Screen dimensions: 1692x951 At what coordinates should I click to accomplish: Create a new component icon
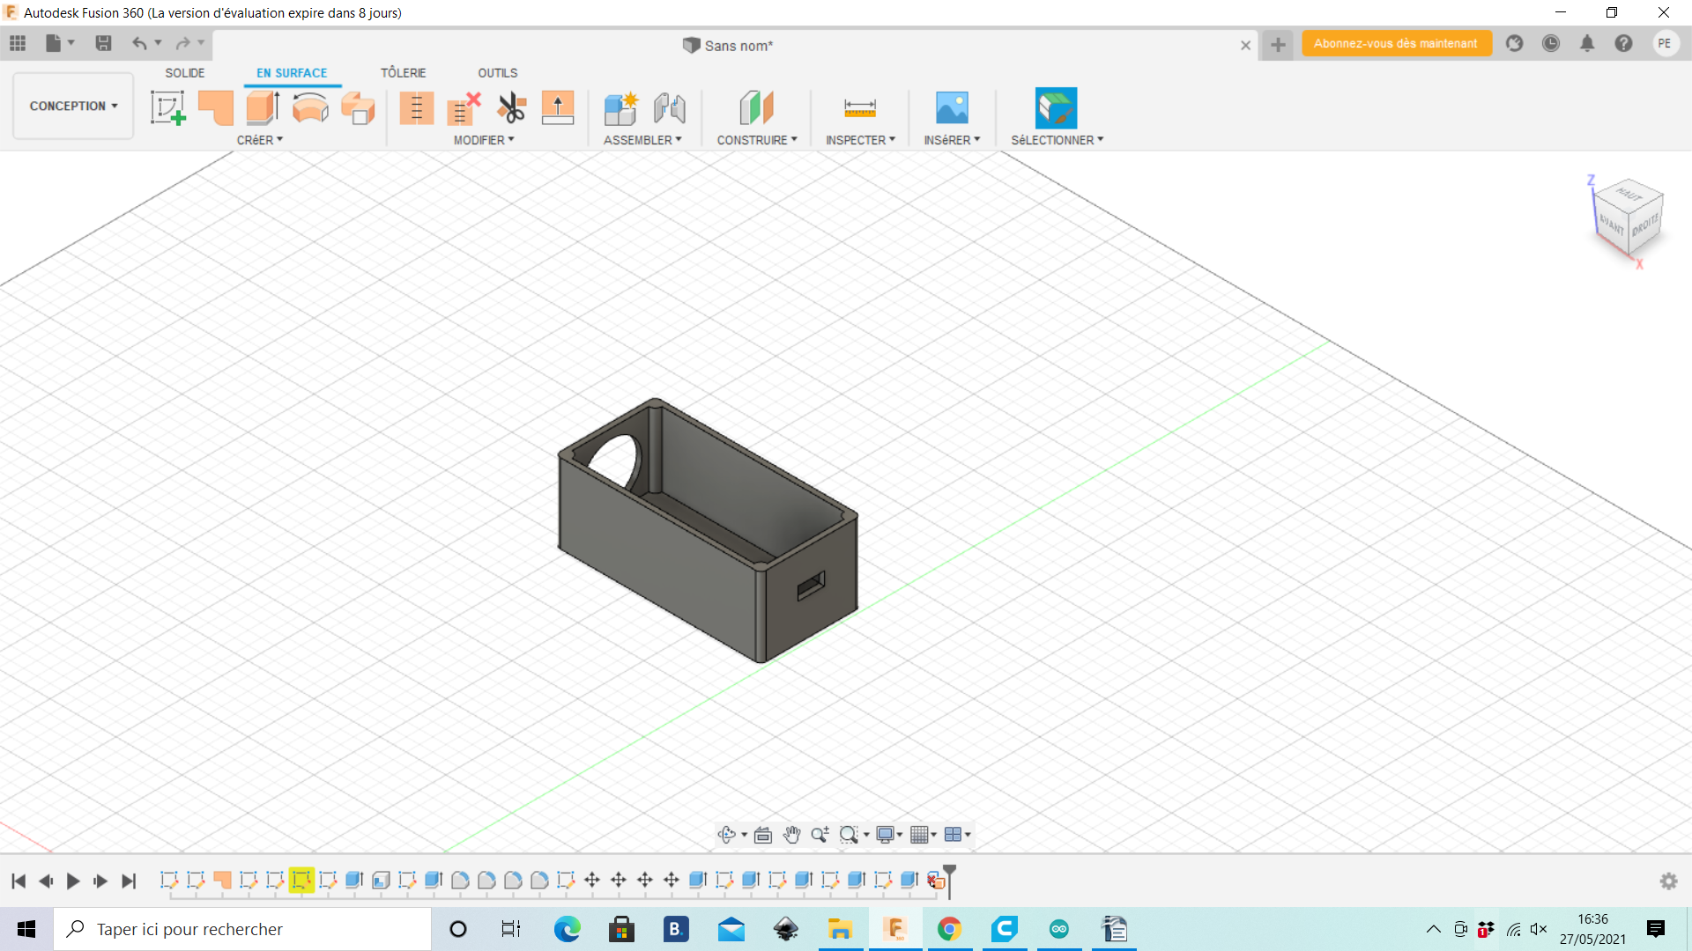(x=620, y=108)
